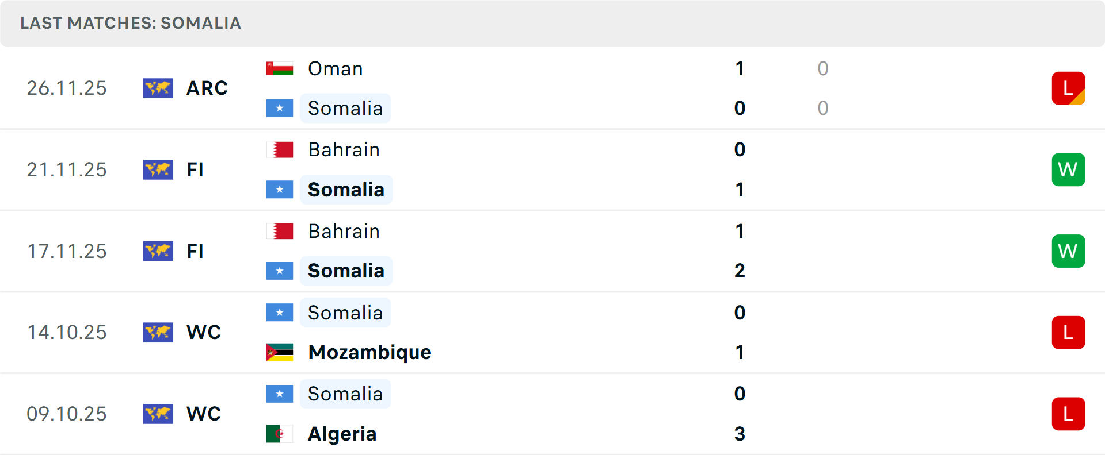Open the Somalia team name in the Bahrain match
The width and height of the screenshot is (1105, 455).
(x=345, y=189)
